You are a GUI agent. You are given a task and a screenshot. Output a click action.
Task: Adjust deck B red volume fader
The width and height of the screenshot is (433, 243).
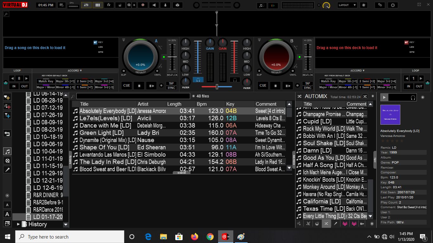(x=234, y=58)
